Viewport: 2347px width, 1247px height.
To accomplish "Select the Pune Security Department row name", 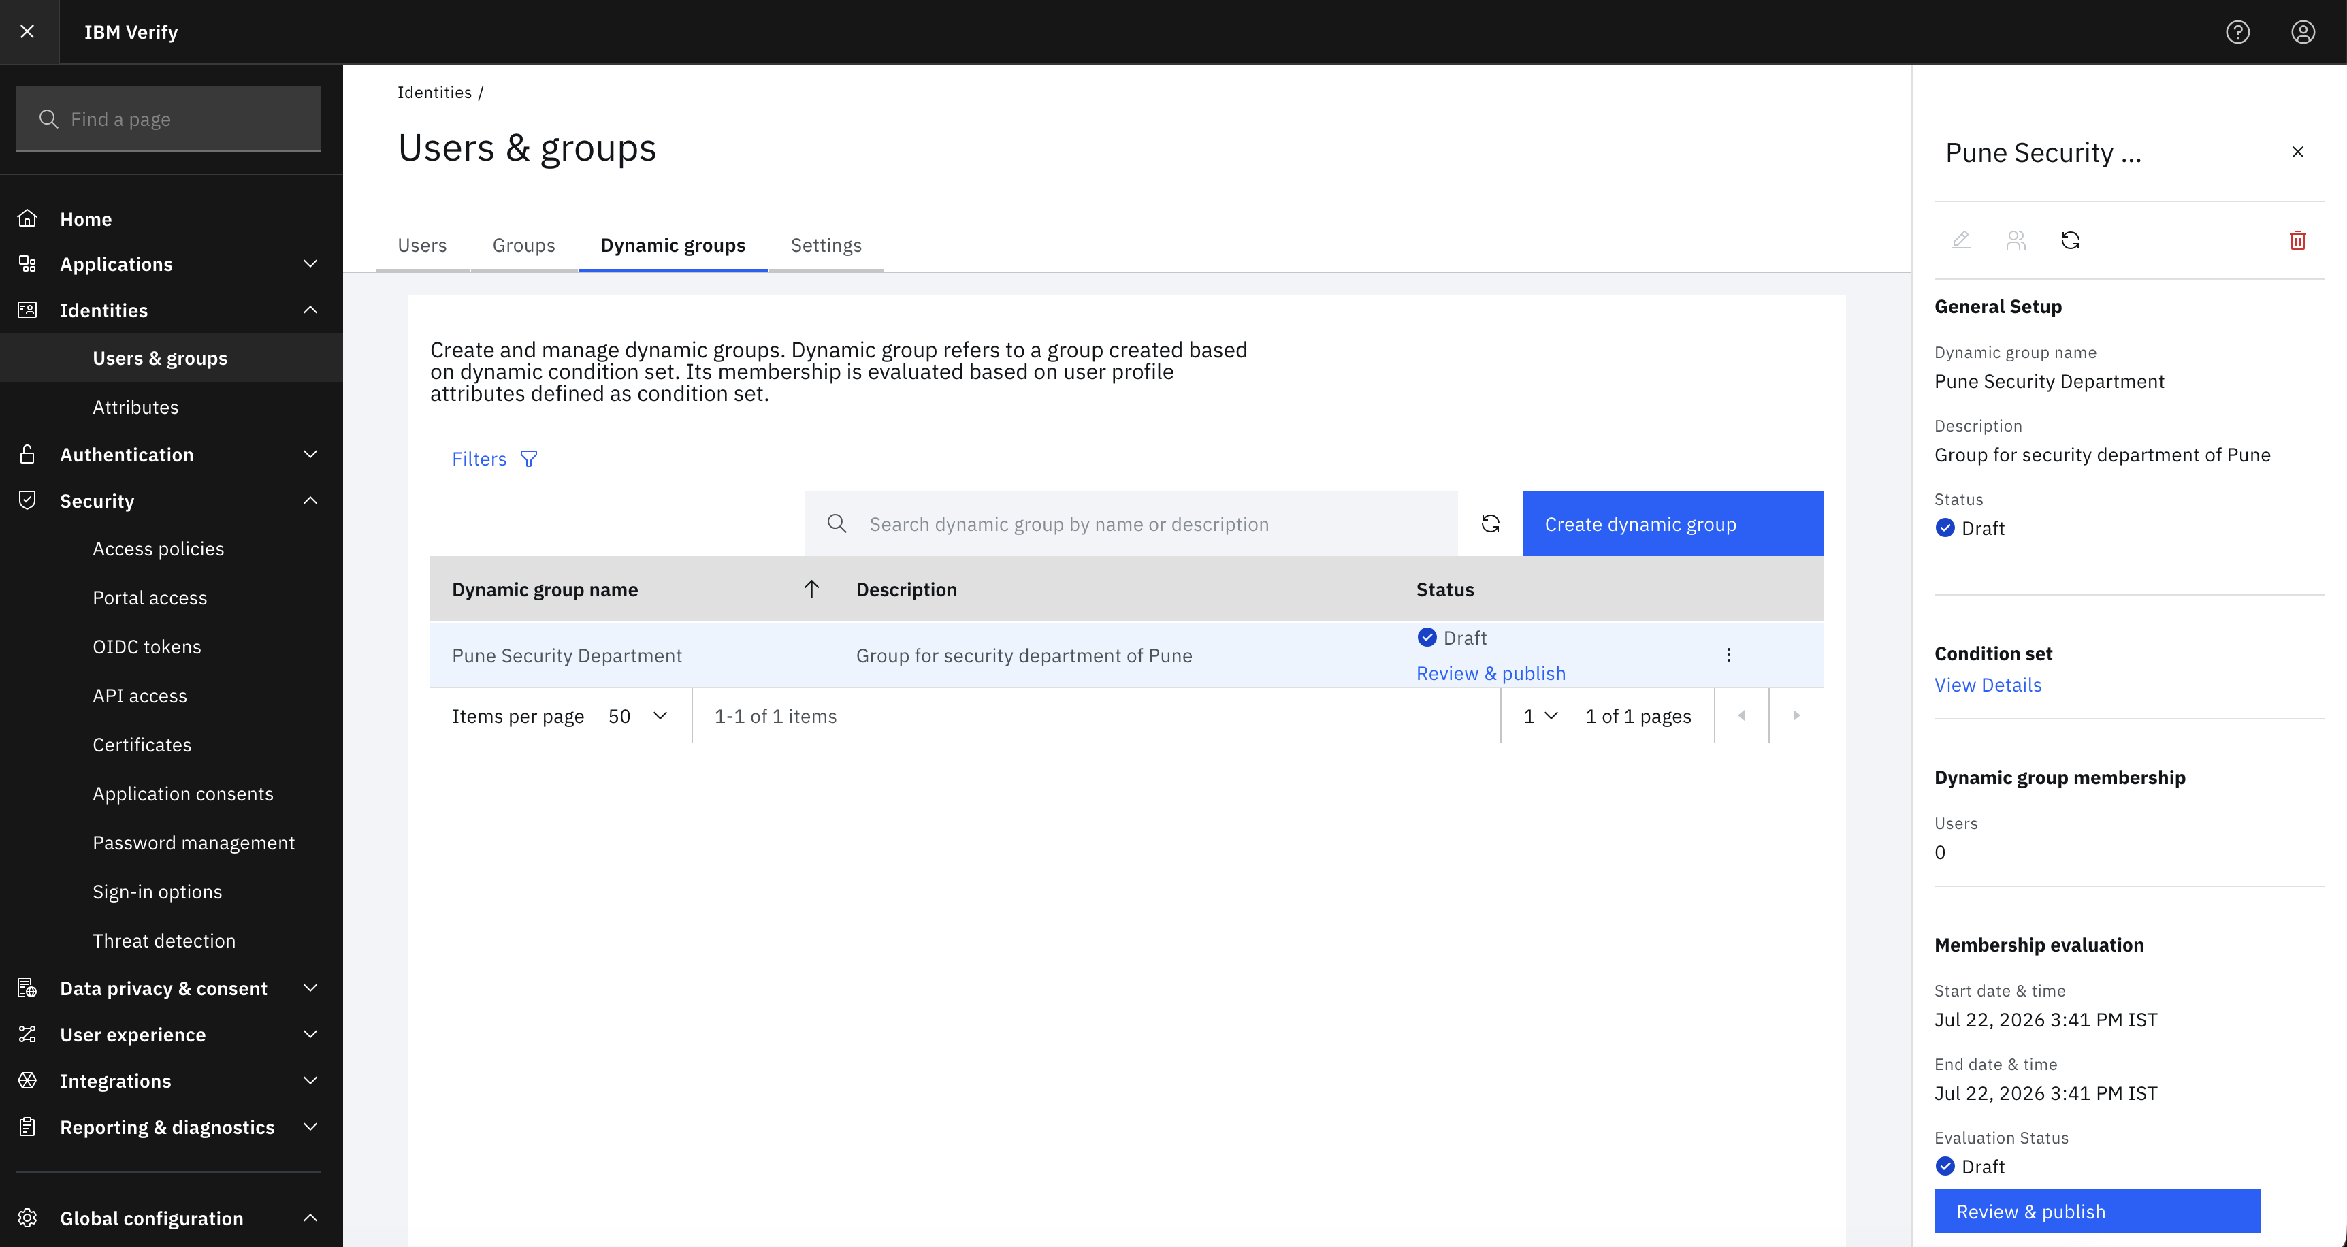I will click(x=567, y=655).
